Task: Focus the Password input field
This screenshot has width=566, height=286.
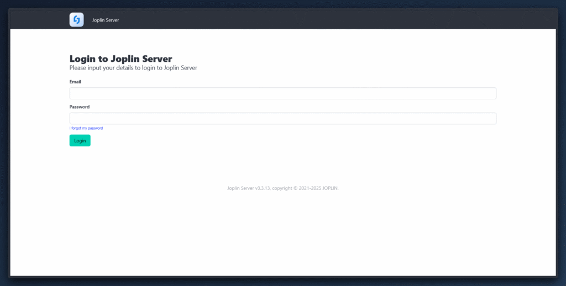Action: [x=282, y=119]
